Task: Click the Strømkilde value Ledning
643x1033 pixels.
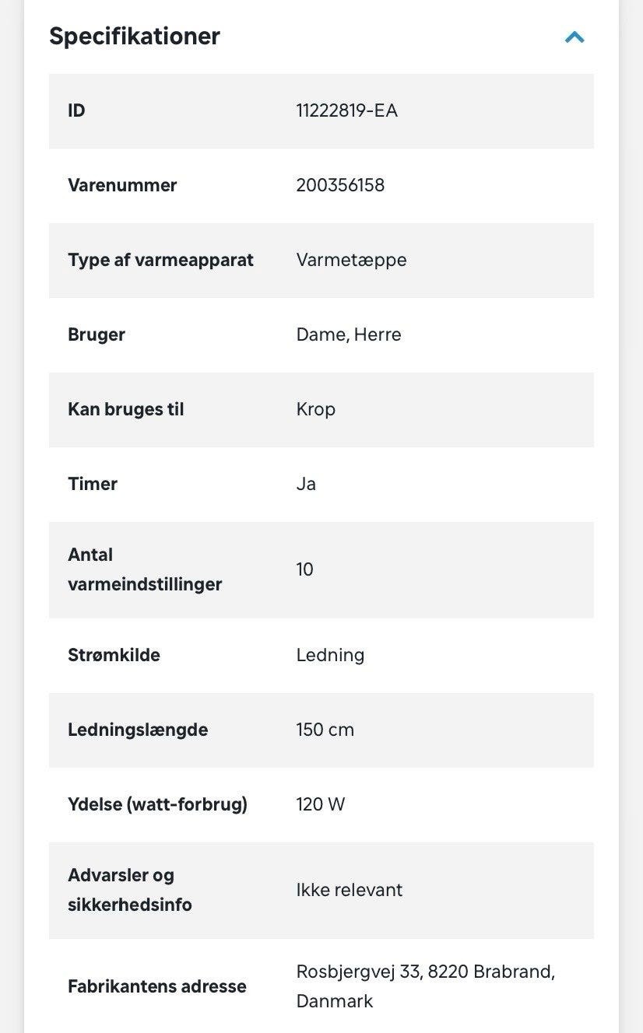Action: click(x=330, y=655)
